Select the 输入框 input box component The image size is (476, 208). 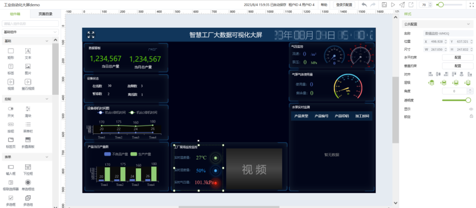tap(11, 170)
